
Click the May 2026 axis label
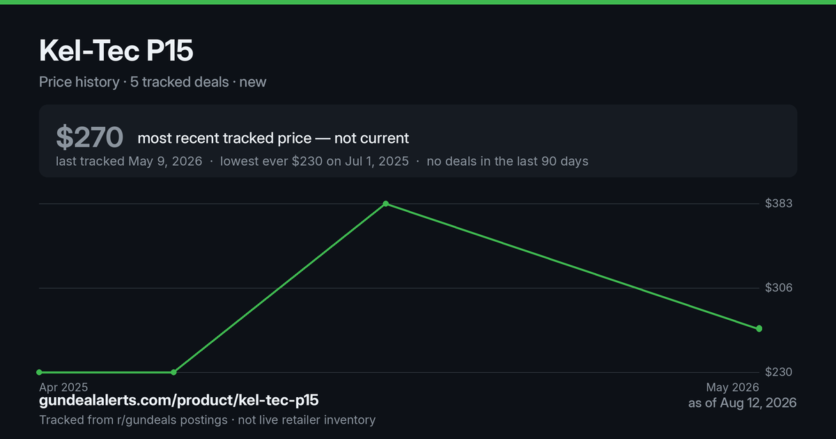coord(732,387)
